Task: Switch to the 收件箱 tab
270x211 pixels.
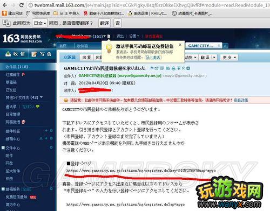Action: (x=82, y=46)
